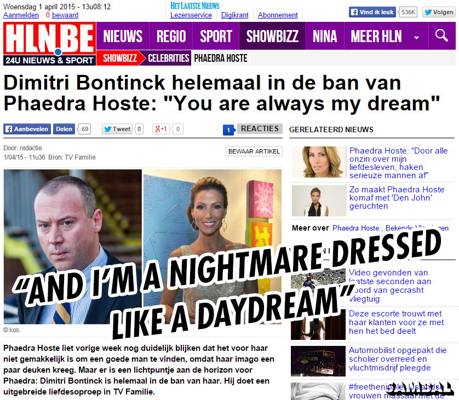Click the Google +1 button

[161, 129]
